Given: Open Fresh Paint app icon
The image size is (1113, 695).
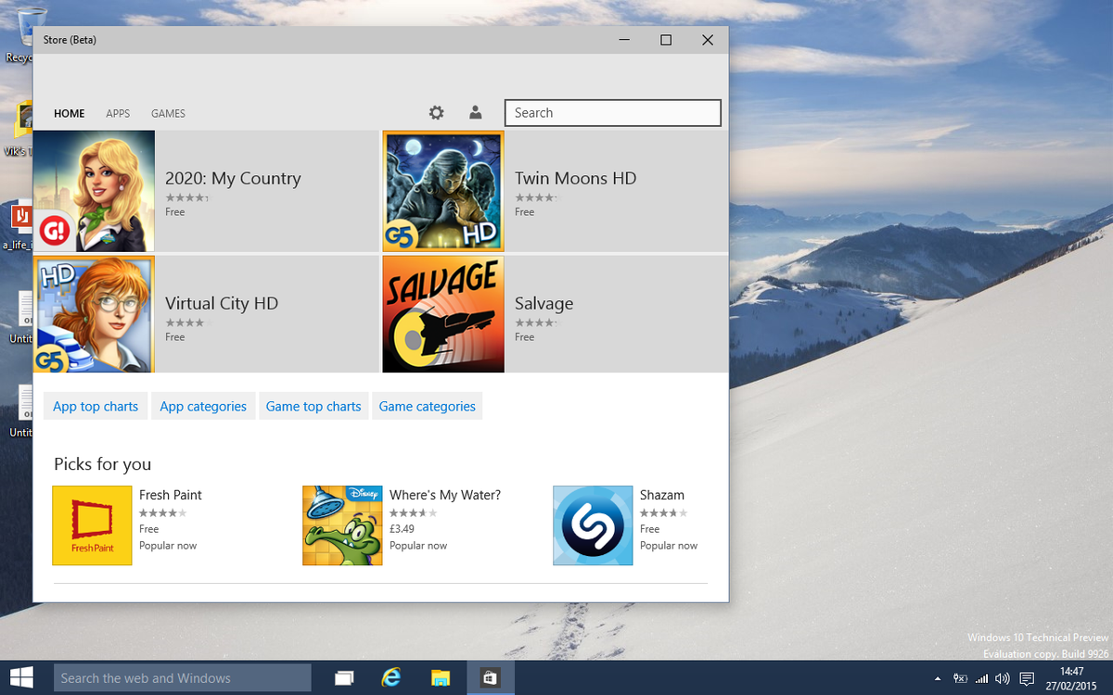Looking at the screenshot, I should coord(92,525).
